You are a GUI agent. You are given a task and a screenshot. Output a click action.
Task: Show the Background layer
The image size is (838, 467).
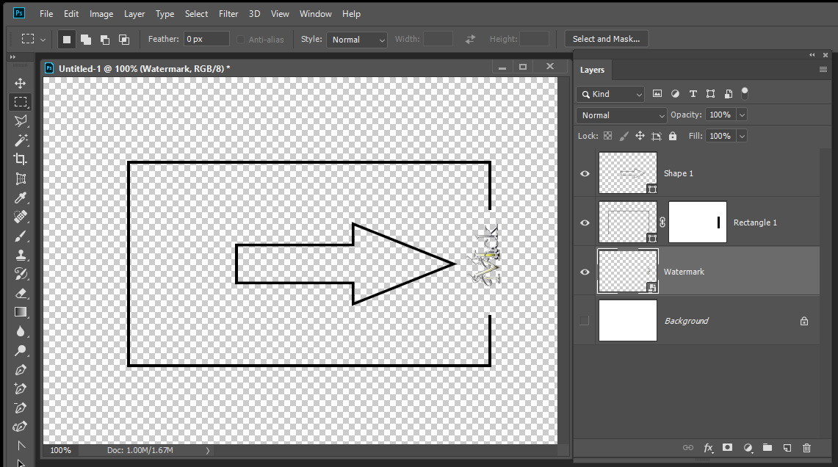point(584,321)
